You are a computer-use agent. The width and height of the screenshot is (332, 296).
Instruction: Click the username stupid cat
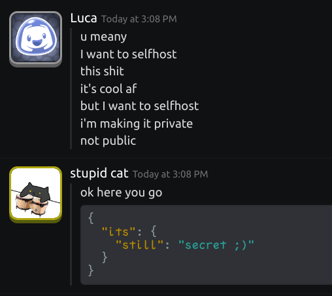pos(99,174)
